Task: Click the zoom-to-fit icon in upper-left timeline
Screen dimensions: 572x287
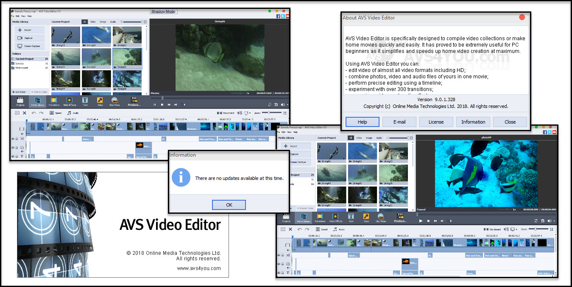Action: click(x=285, y=113)
